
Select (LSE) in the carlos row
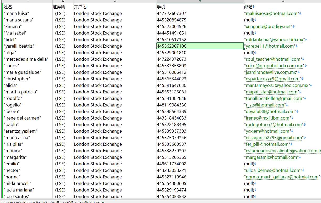point(60,66)
